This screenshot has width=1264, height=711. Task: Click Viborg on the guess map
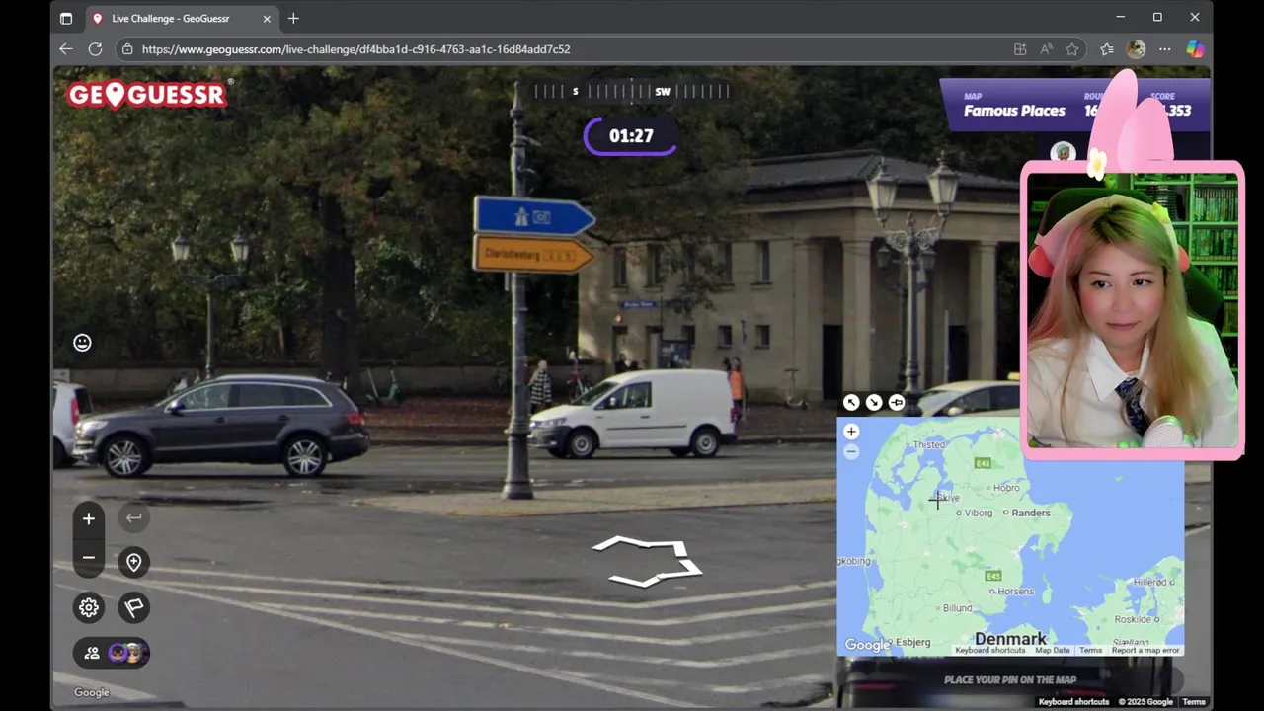[978, 513]
